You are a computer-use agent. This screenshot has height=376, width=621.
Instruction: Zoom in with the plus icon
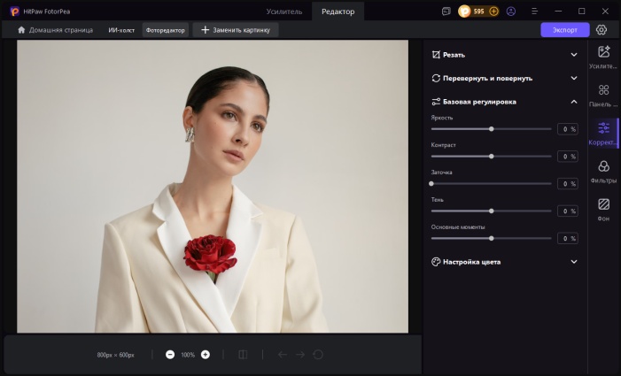[206, 355]
